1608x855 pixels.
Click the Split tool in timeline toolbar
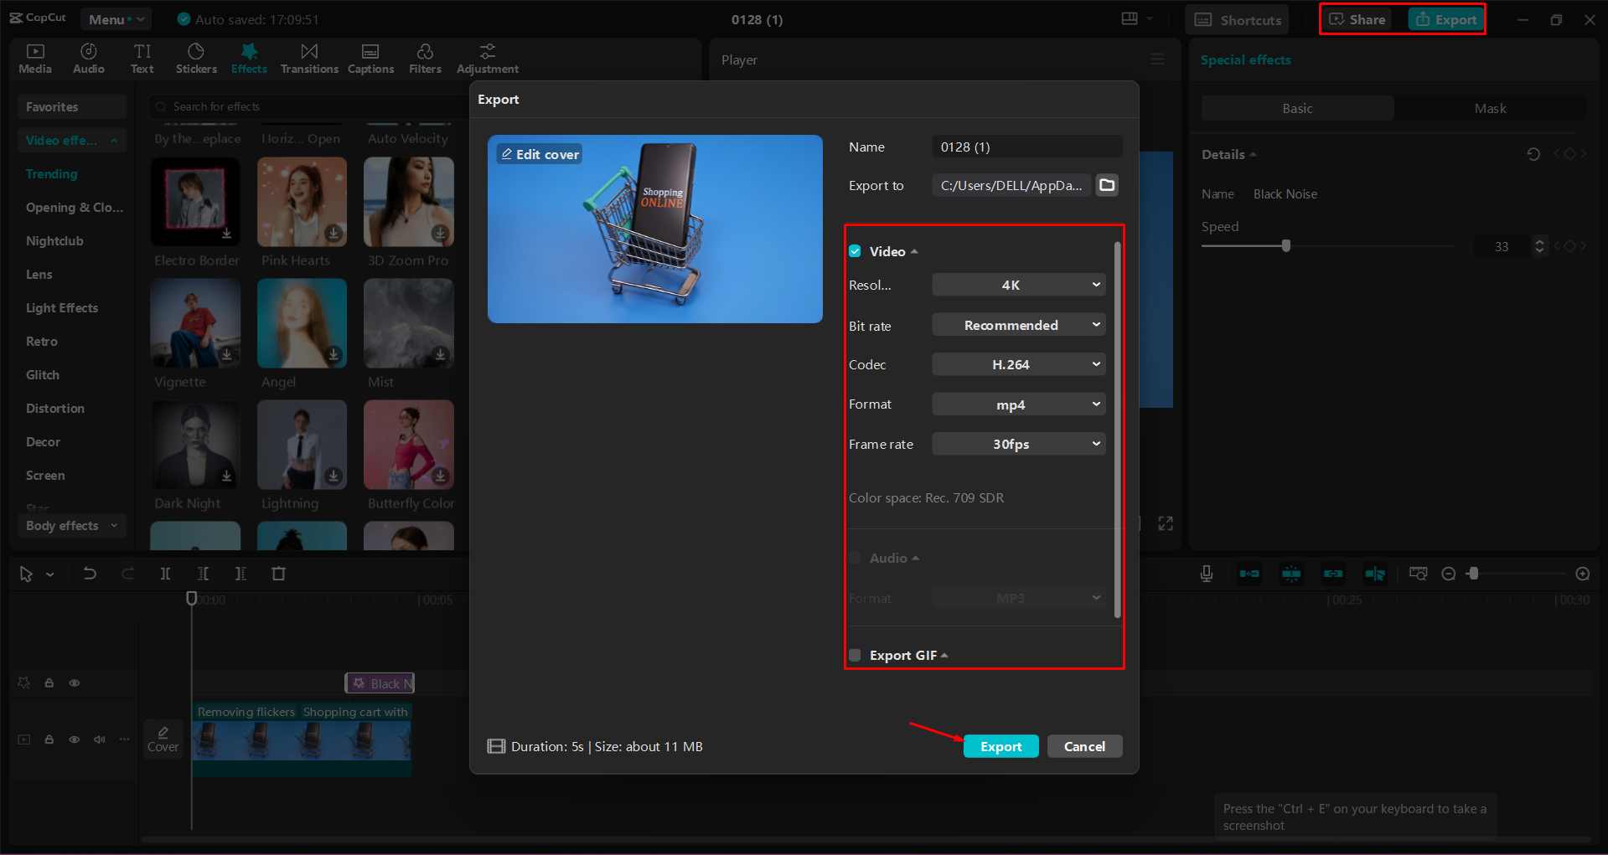(165, 574)
